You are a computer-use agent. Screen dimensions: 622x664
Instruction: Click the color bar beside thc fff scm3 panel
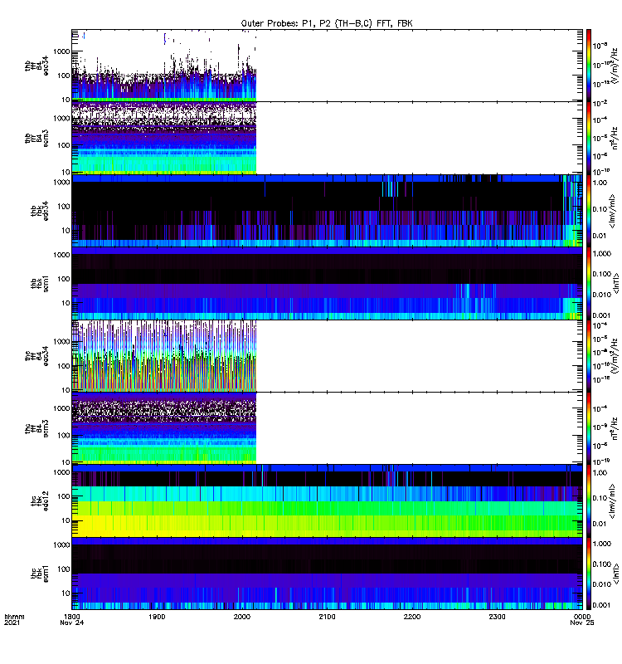point(589,428)
